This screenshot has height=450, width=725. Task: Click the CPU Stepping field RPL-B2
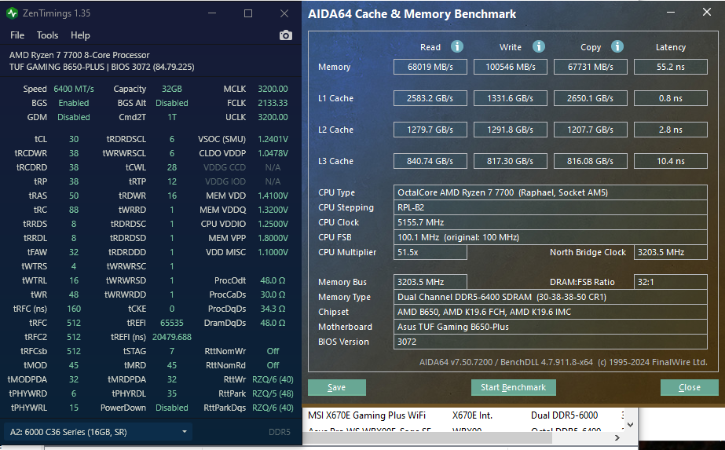tap(550, 207)
